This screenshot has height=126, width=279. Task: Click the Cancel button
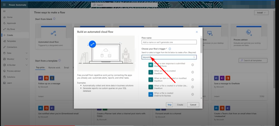click(x=193, y=105)
